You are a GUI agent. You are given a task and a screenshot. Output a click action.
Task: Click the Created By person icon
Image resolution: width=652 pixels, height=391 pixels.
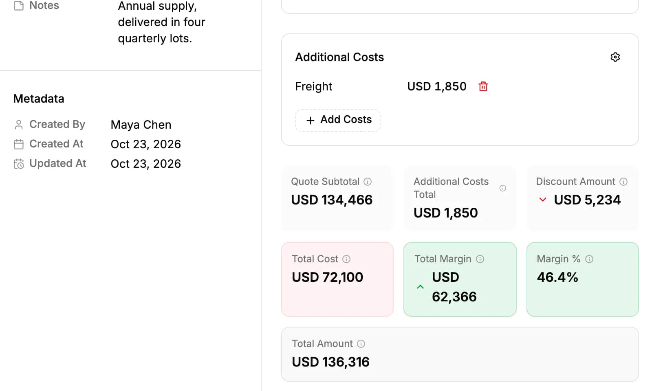pyautogui.click(x=19, y=125)
